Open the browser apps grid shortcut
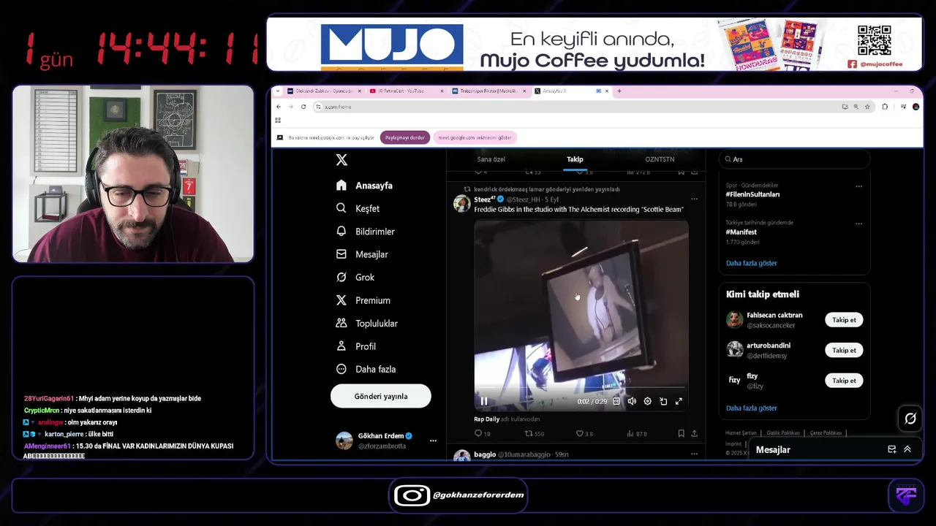This screenshot has height=526, width=936. click(x=278, y=121)
